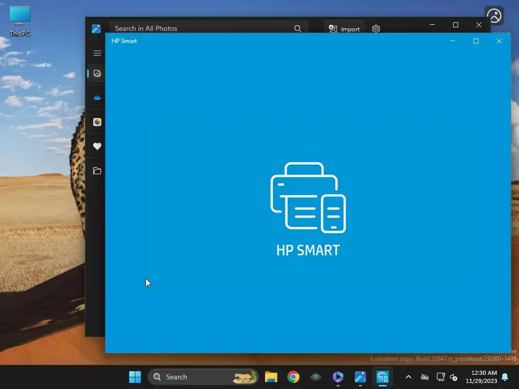Click the gray app icon beside Chrome

[x=315, y=377]
